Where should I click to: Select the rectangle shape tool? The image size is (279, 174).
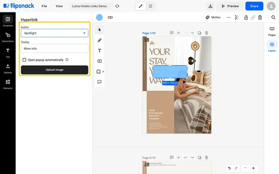98,72
